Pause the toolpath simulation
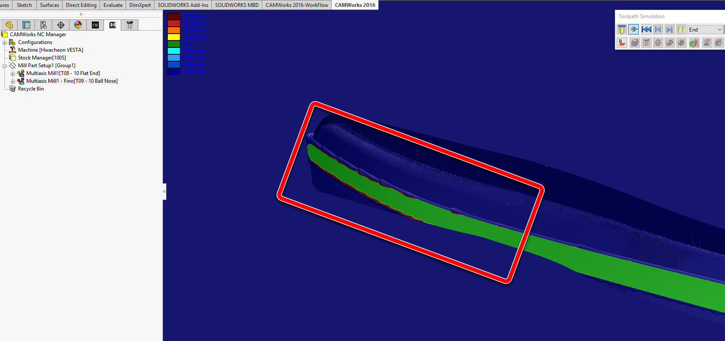 coord(681,29)
